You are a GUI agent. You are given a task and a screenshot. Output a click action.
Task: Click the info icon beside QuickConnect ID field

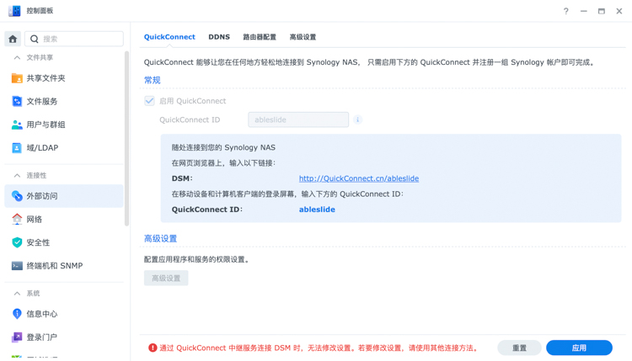(x=357, y=120)
